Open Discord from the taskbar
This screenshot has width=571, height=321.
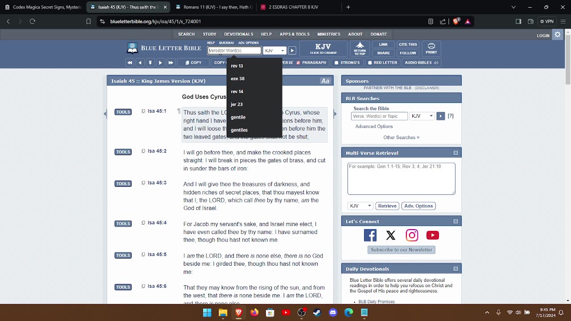tap(333, 313)
